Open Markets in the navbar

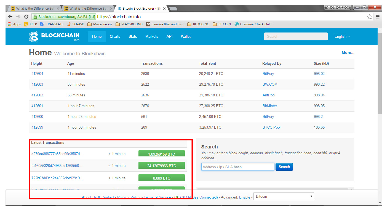tap(152, 36)
